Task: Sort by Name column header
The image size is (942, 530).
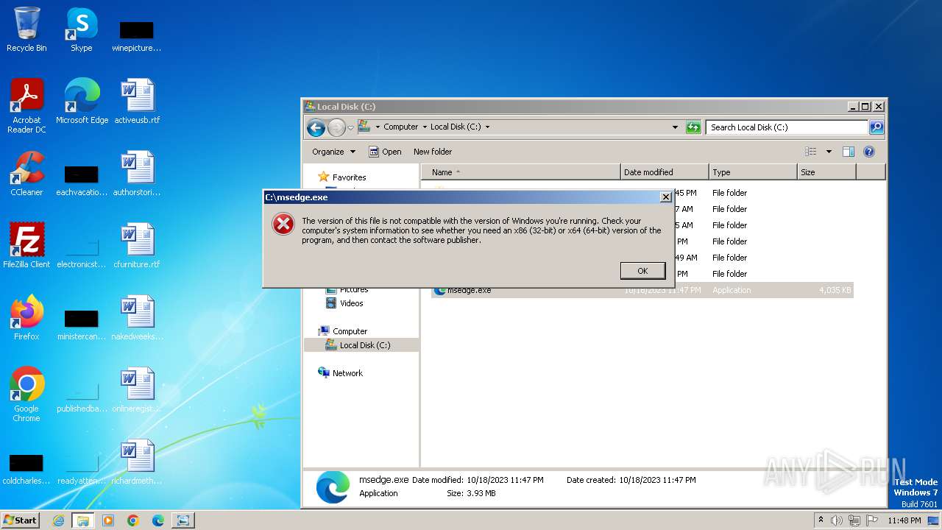Action: (x=521, y=172)
